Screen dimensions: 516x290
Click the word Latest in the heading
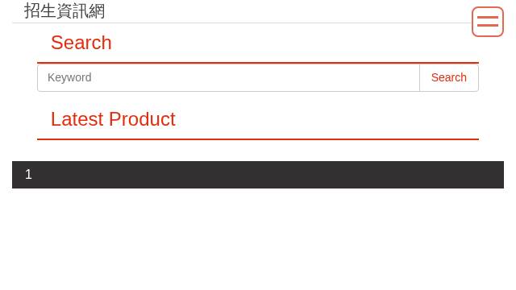click(77, 119)
